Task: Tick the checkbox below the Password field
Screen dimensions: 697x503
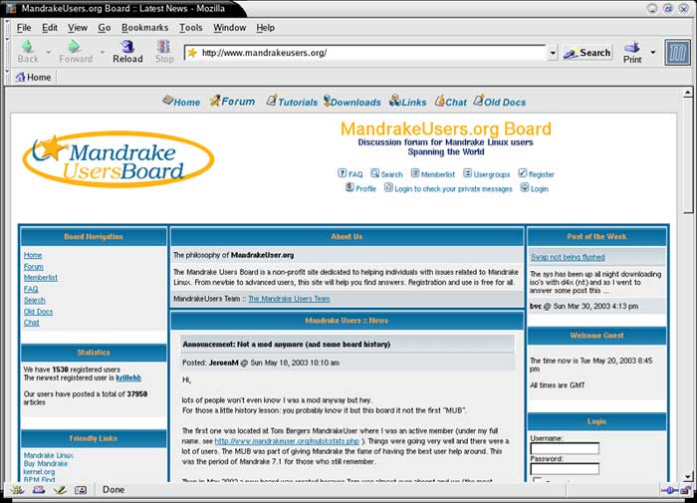Action: point(537,481)
